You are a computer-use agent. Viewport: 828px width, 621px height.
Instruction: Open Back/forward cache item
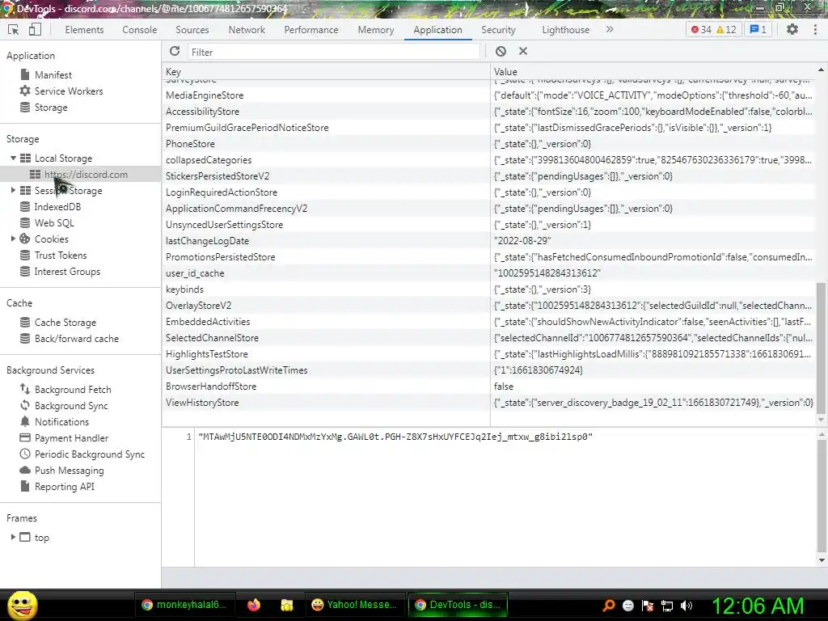(77, 339)
